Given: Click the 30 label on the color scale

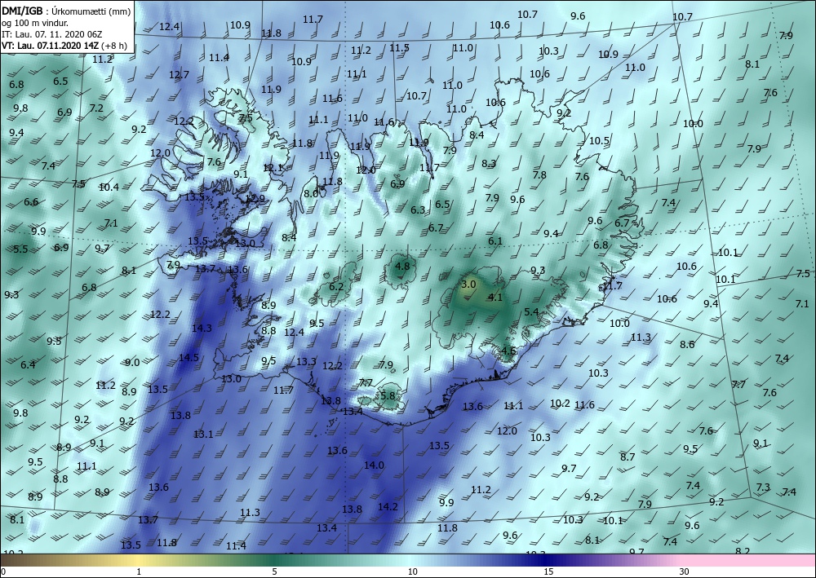Looking at the screenshot, I should point(684,571).
